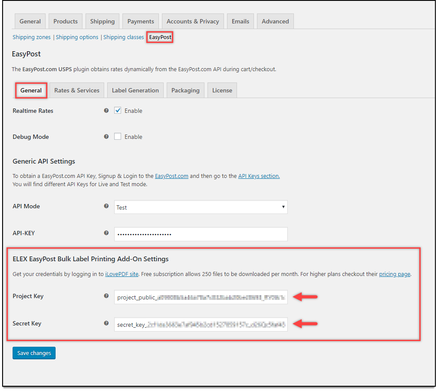Open the Accounts & Privacy tab

193,21
